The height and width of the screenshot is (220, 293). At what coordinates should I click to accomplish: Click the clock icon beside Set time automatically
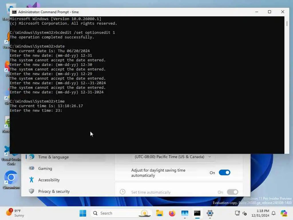[122, 192]
